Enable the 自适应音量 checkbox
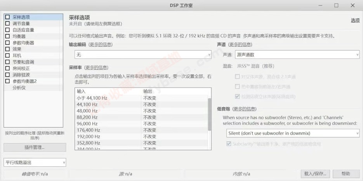This screenshot has height=181, width=363. 8,30
